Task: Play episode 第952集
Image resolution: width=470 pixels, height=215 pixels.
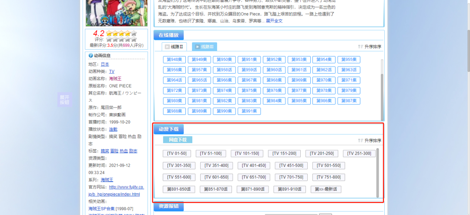Action: 274,60
